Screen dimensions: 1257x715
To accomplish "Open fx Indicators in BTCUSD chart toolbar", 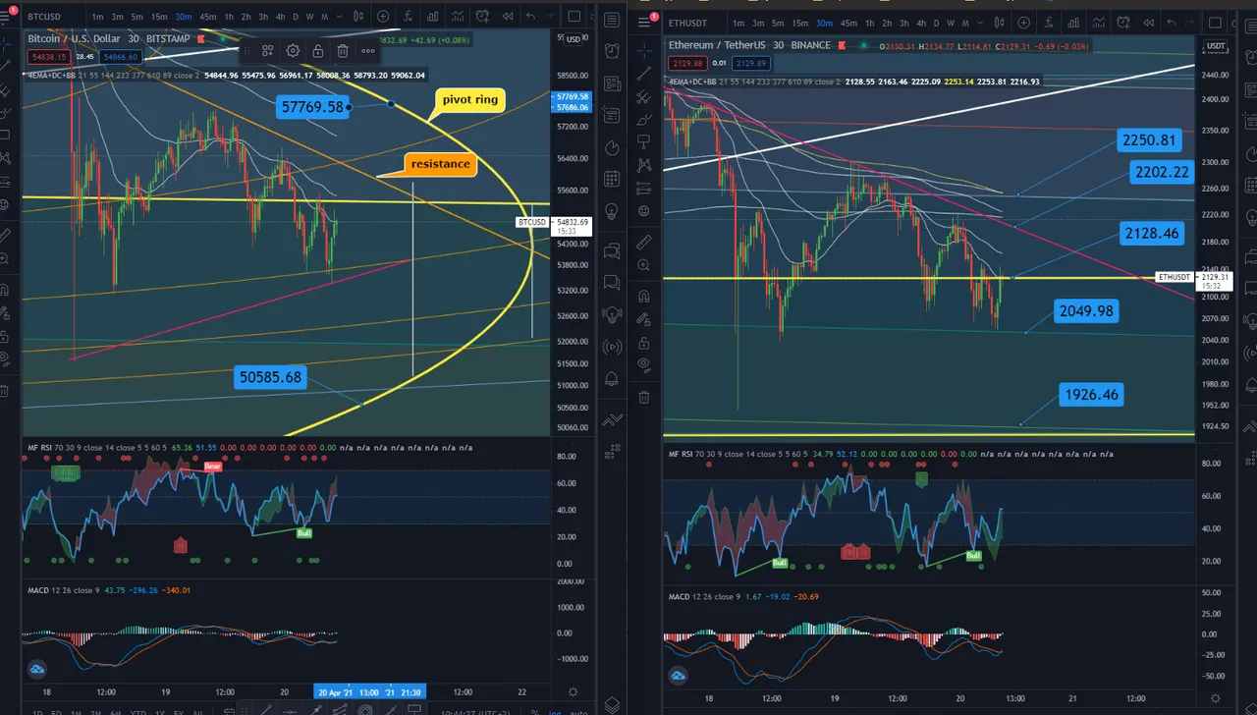I will [x=408, y=17].
